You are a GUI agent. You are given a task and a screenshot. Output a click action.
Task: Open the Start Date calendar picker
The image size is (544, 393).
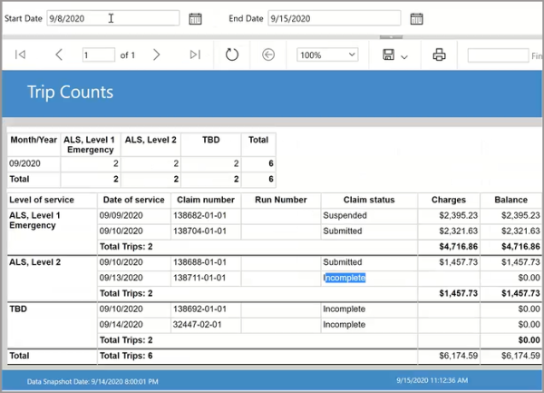click(x=195, y=18)
